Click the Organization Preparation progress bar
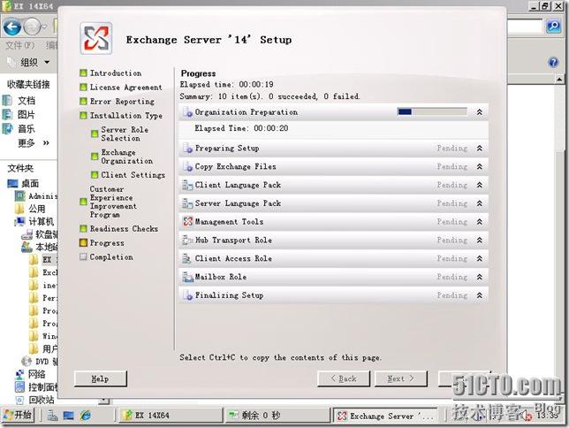Screen dimensions: 569x428 432,112
